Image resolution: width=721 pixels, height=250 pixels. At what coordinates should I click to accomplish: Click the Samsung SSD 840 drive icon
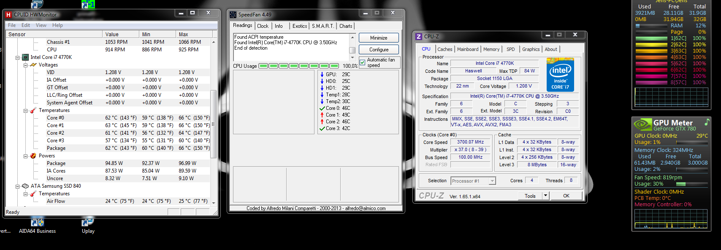(x=25, y=186)
